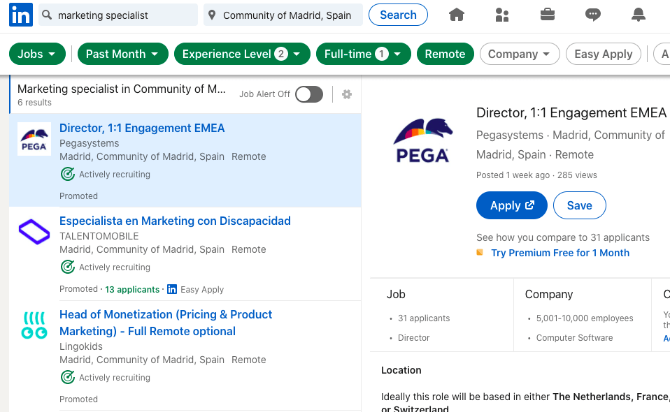Screen dimensions: 670x412
Task: Click '5,001-10,000 employees' text
Action: coord(585,318)
